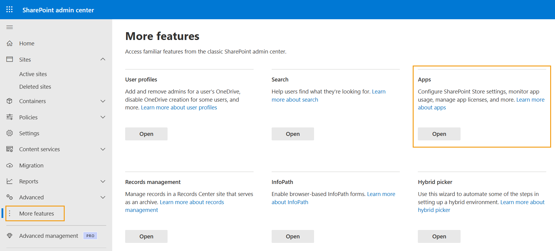Click the Records management card title
The width and height of the screenshot is (555, 251).
click(x=153, y=182)
